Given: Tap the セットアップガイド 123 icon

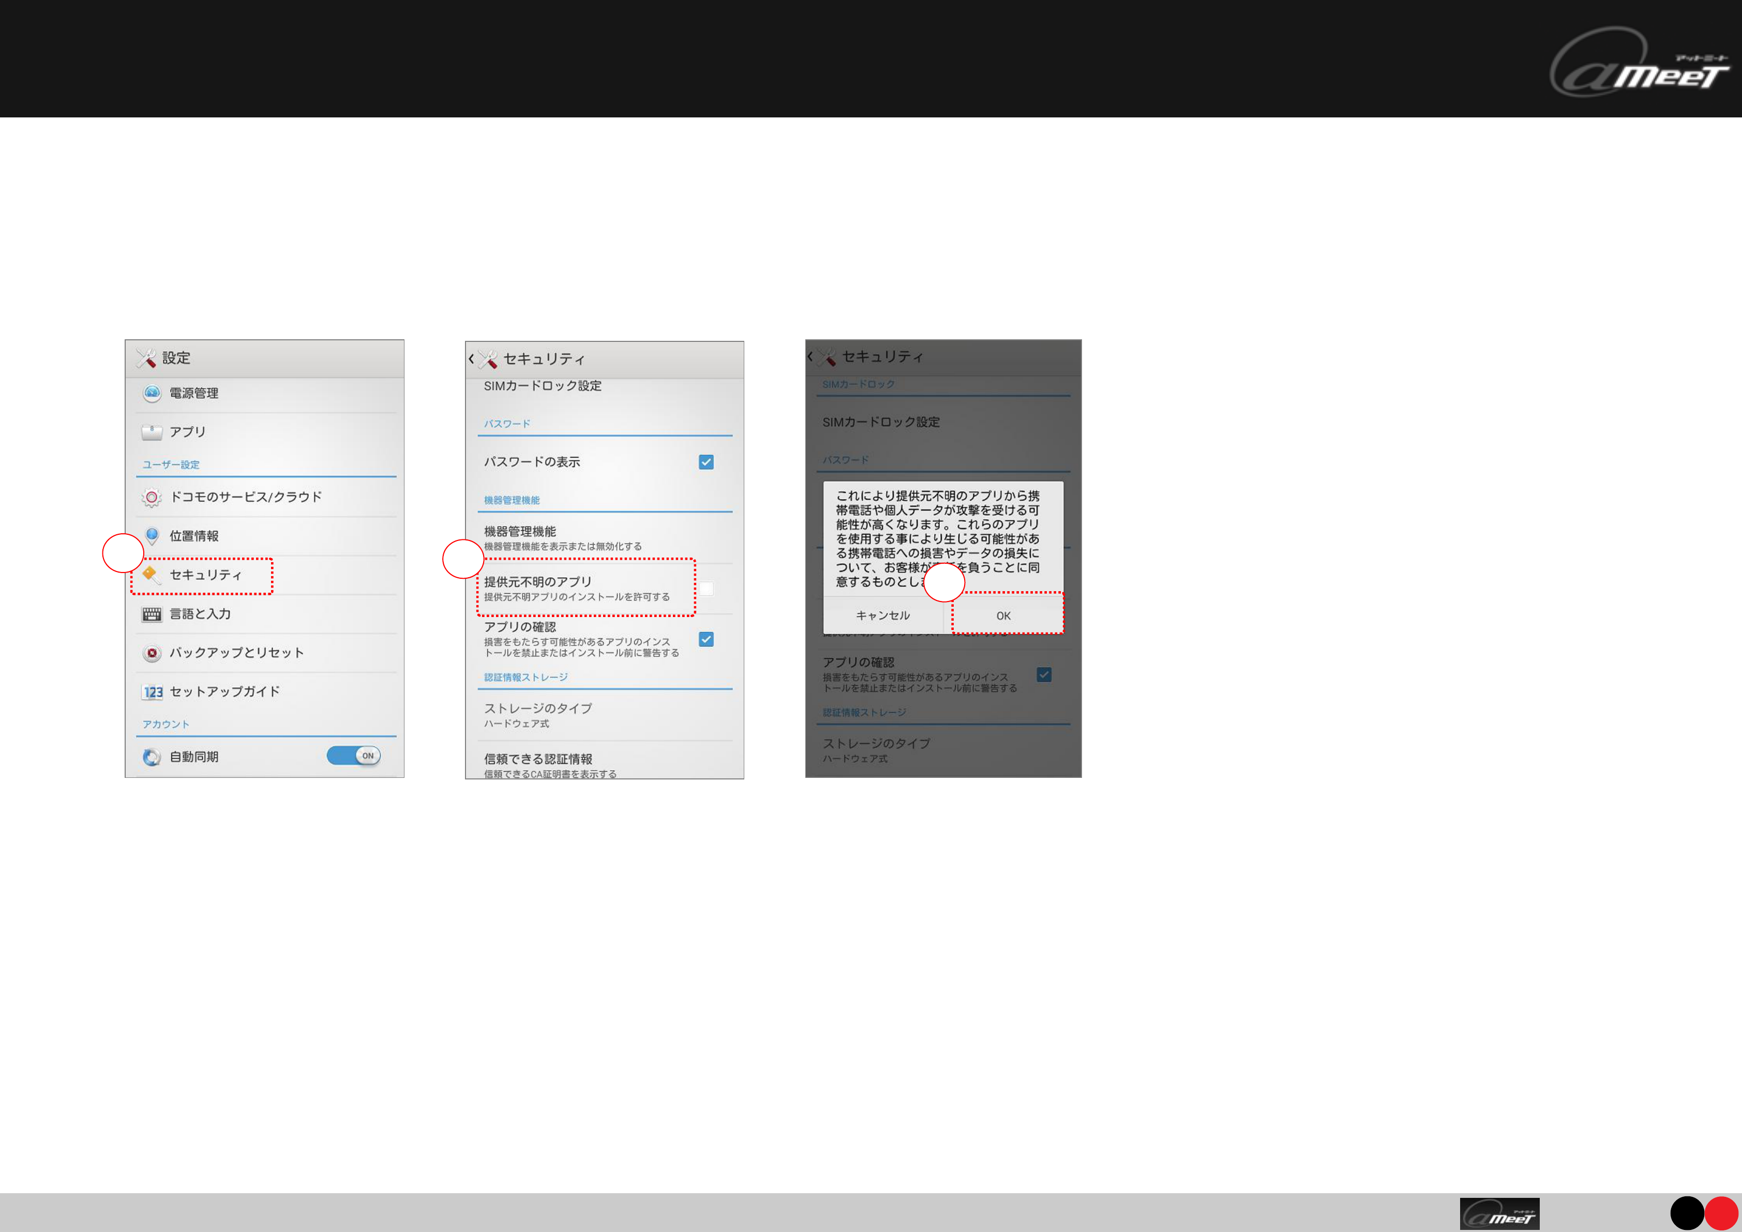Looking at the screenshot, I should (x=153, y=692).
